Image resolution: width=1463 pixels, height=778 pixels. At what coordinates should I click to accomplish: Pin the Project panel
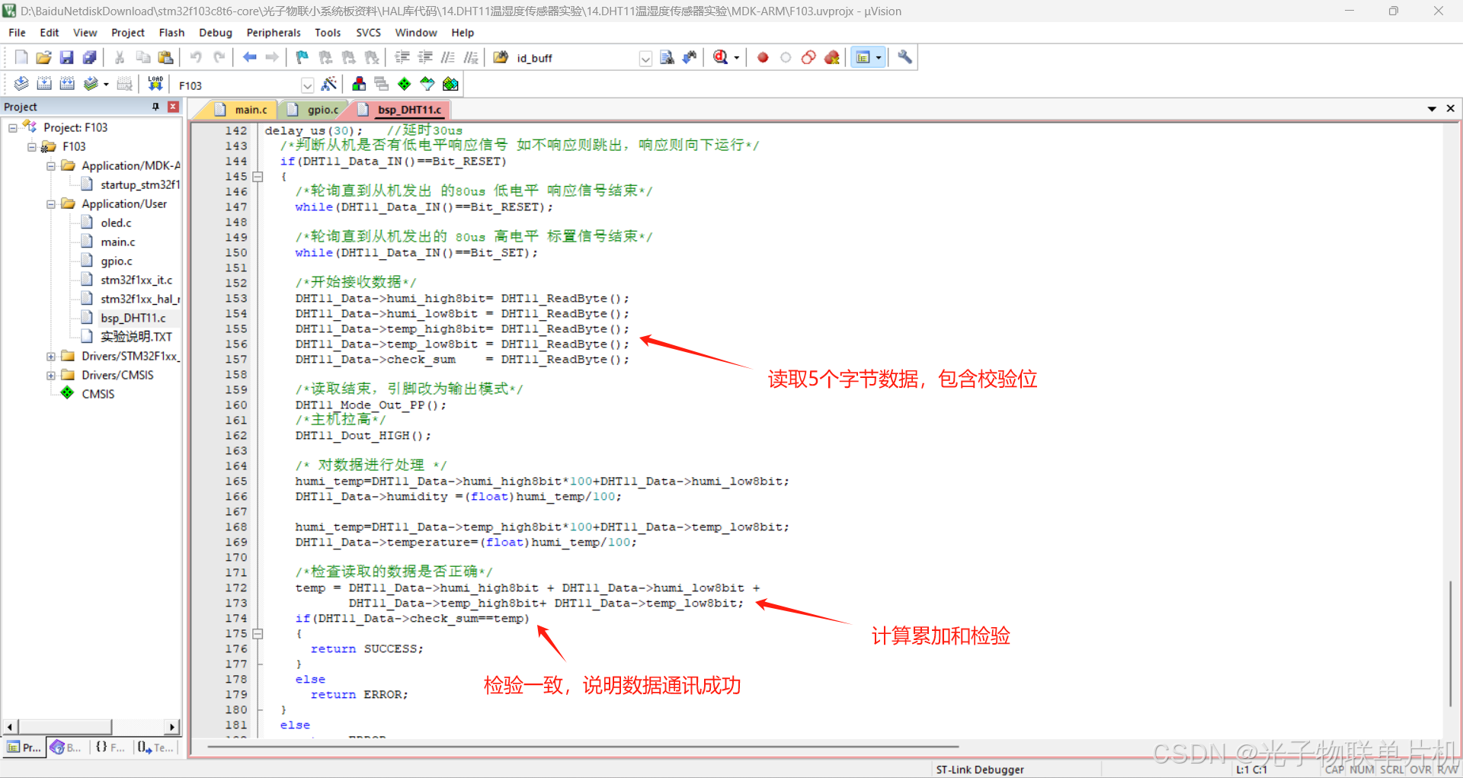click(155, 107)
